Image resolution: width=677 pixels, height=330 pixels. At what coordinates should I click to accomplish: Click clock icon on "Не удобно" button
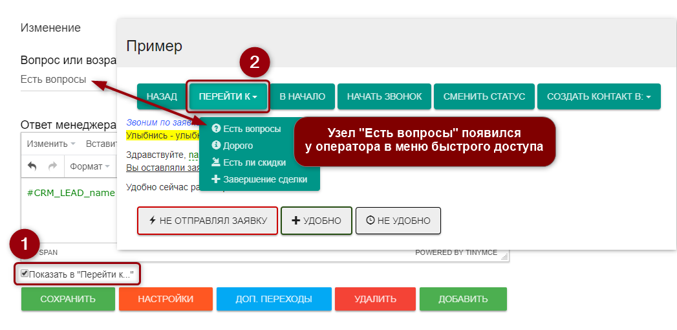pyautogui.click(x=371, y=221)
